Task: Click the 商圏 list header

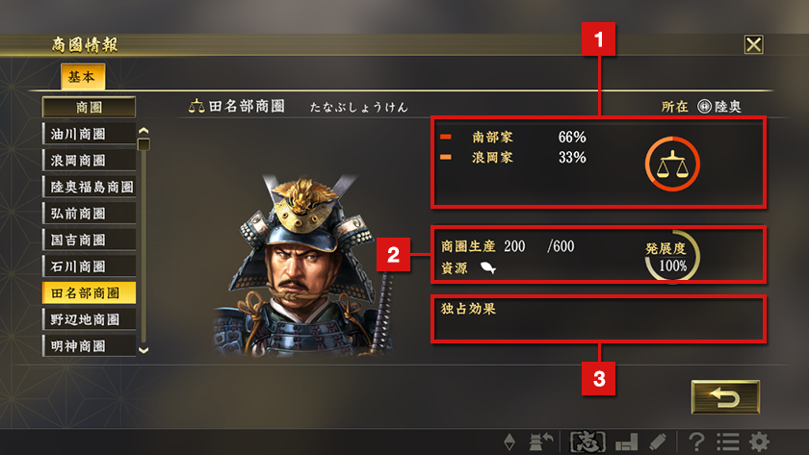Action: coord(89,107)
